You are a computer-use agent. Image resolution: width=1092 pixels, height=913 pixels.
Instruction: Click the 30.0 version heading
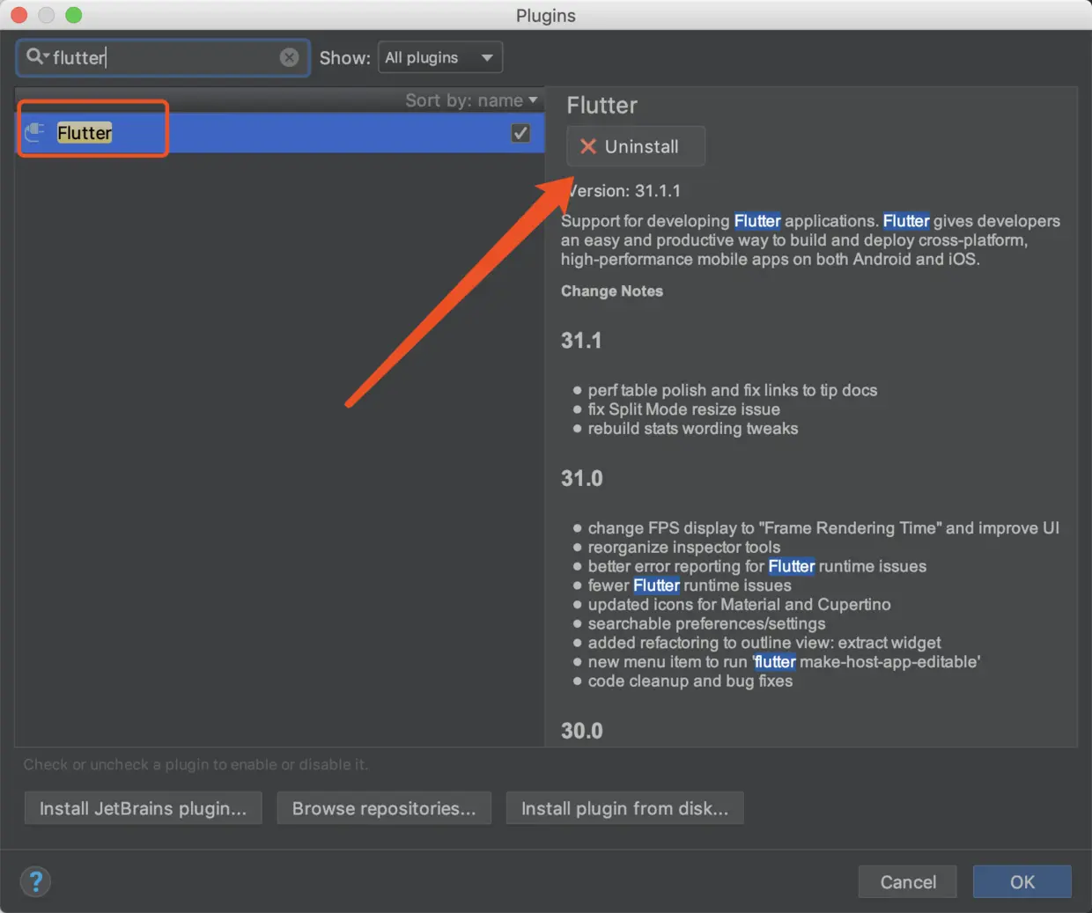pyautogui.click(x=582, y=731)
